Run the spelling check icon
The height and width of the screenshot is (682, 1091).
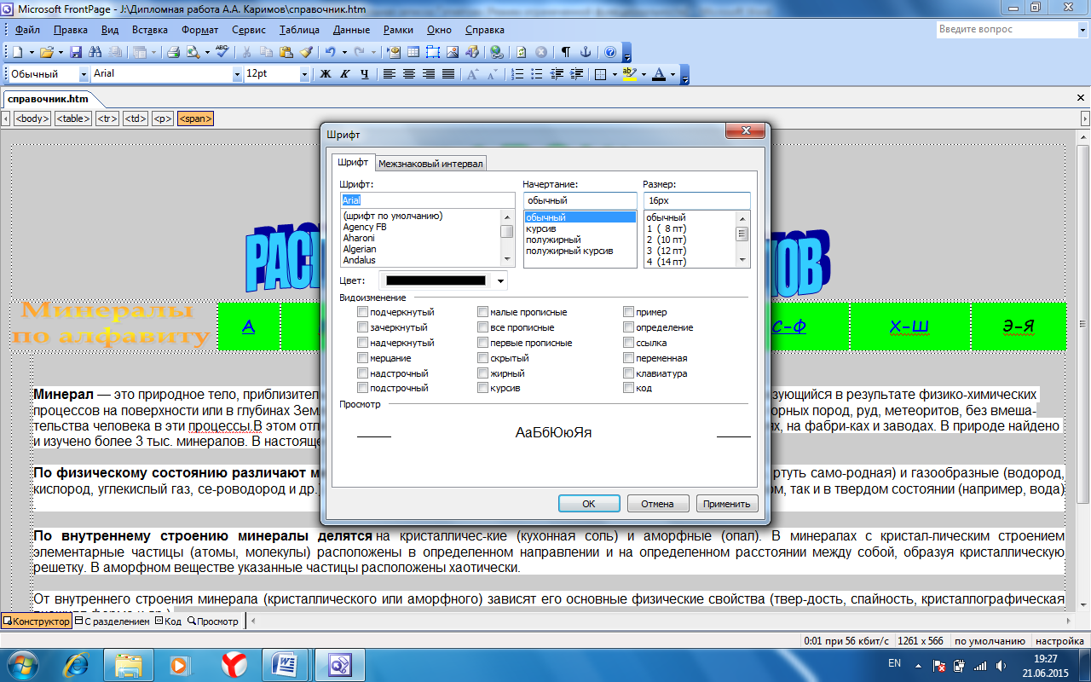coord(222,51)
